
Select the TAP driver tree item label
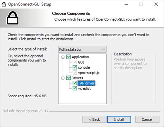(x=86, y=83)
